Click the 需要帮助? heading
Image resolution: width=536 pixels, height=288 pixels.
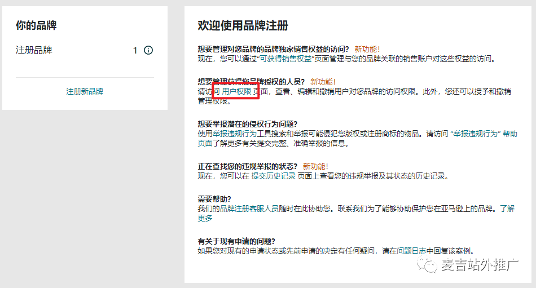click(214, 199)
